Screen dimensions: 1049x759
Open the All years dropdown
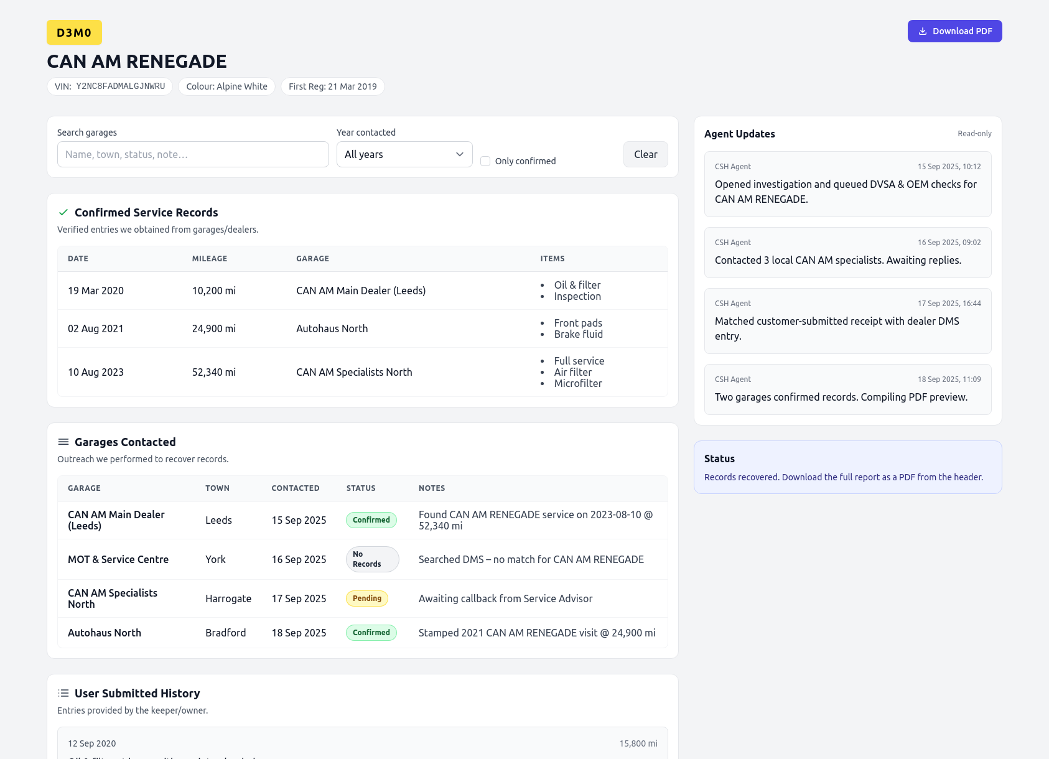pos(404,154)
